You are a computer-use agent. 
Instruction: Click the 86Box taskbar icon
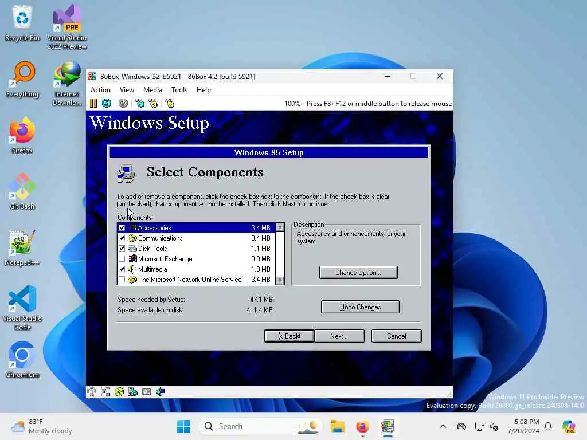[388, 426]
